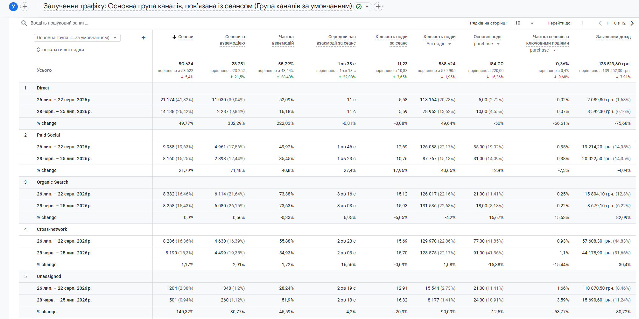Open purchase dropdown under Частка сеансів
The width and height of the screenshot is (639, 319).
coord(543,50)
